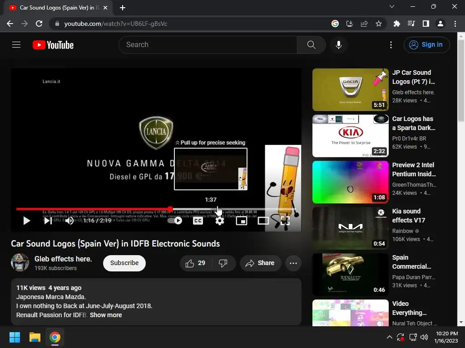Select the Car Sound Logos browser tab

[58, 8]
